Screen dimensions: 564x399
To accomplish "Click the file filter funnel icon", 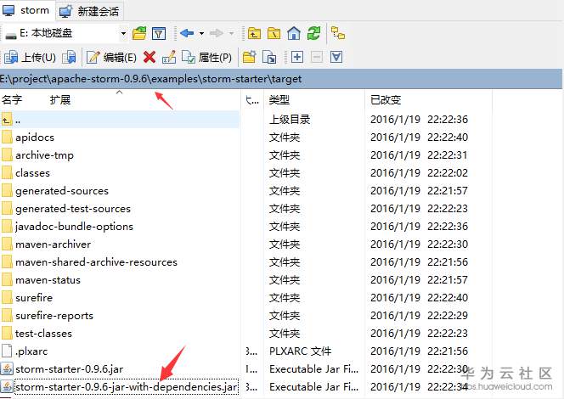I will [x=159, y=33].
